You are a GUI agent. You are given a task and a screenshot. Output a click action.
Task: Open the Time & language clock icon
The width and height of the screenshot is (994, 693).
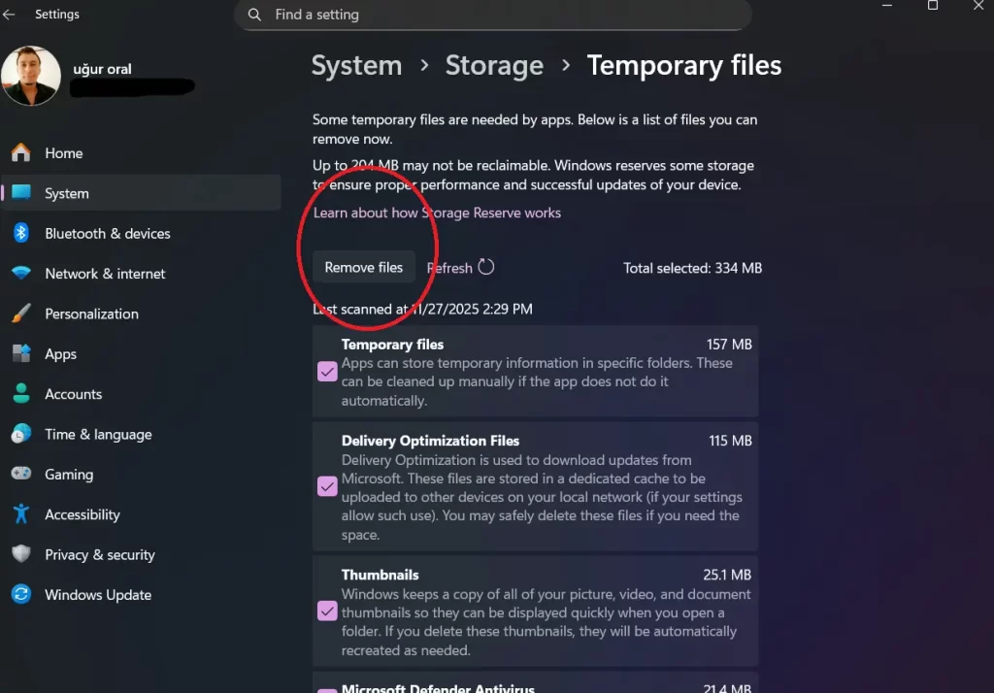[x=21, y=434]
